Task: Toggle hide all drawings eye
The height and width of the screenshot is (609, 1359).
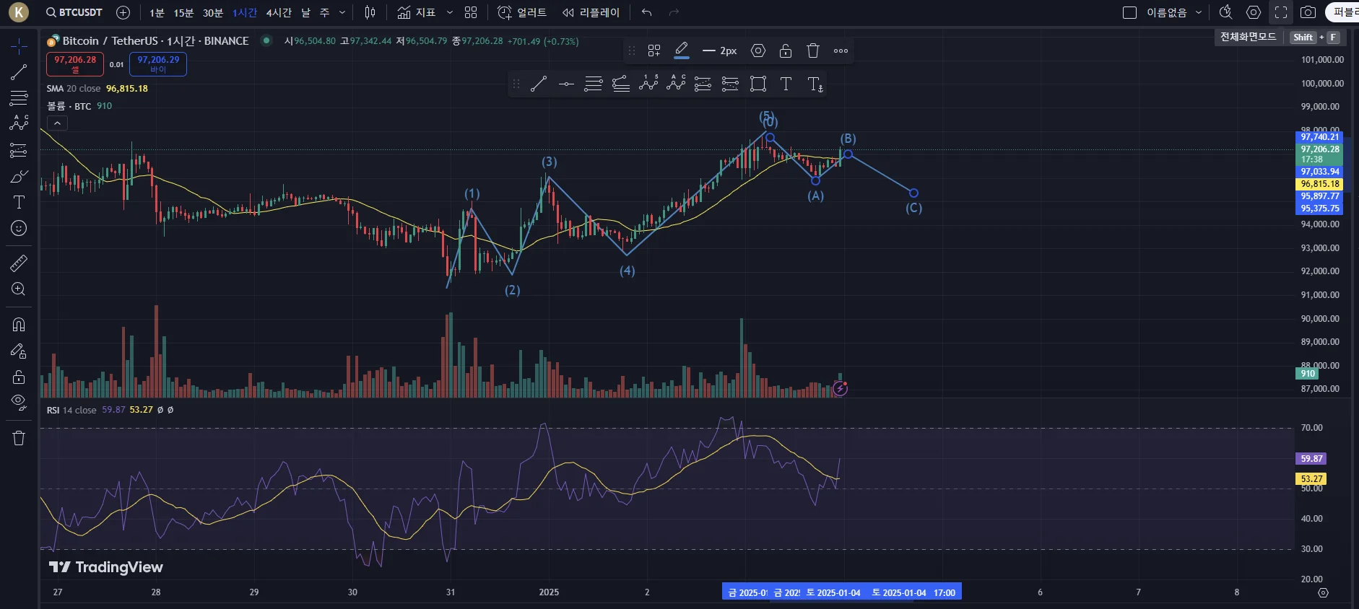Action: 19,402
